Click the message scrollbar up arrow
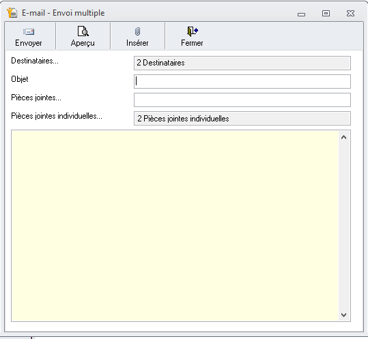The height and width of the screenshot is (339, 368). [x=344, y=137]
